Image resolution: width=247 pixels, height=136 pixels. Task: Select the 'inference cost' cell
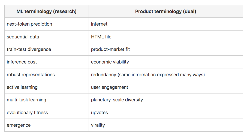point(22,62)
